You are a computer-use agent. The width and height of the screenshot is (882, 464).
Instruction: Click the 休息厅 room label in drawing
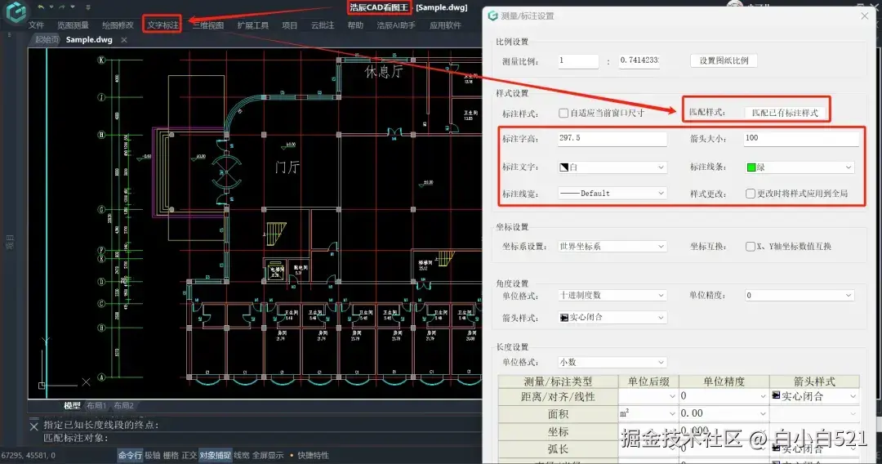tap(384, 71)
